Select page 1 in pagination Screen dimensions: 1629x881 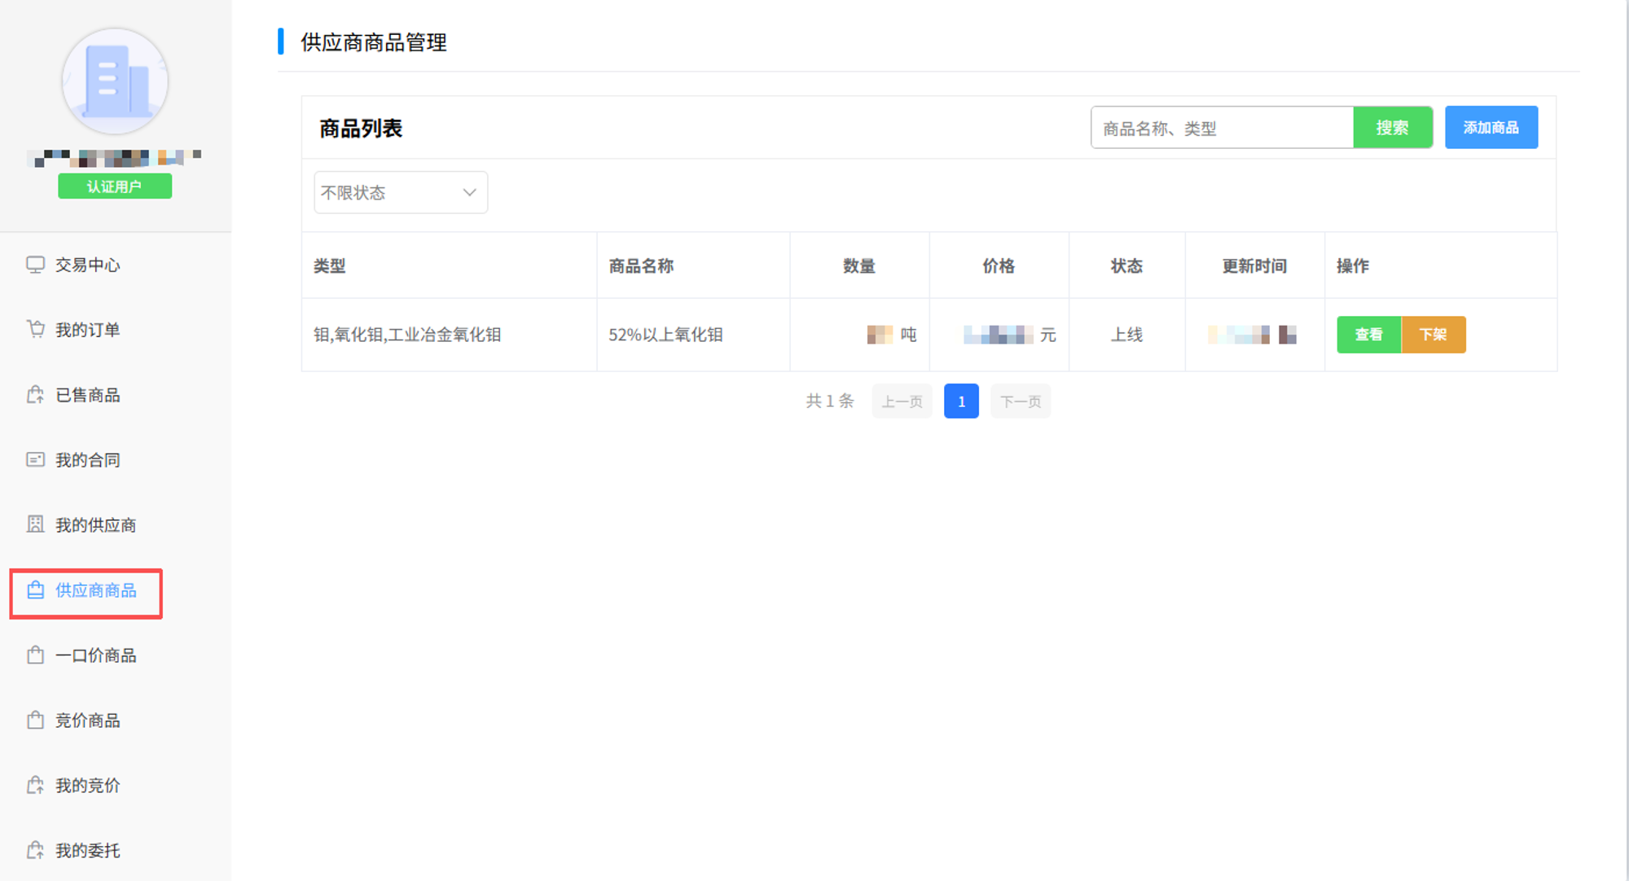point(961,401)
